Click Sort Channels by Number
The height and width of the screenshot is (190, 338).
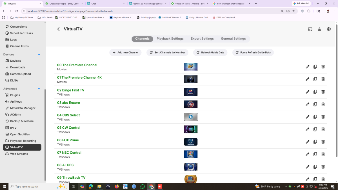167,52
